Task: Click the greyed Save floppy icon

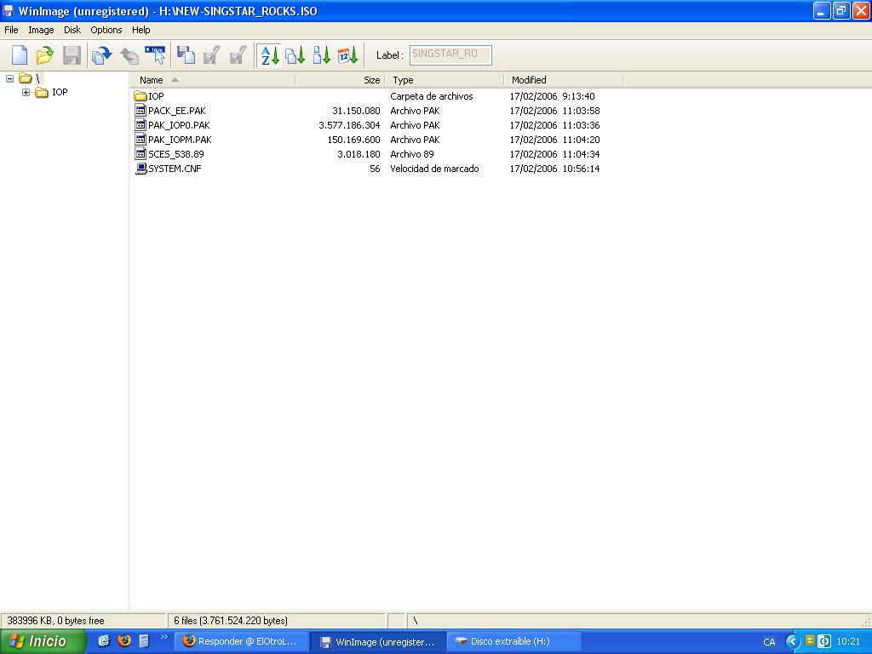Action: pos(72,55)
